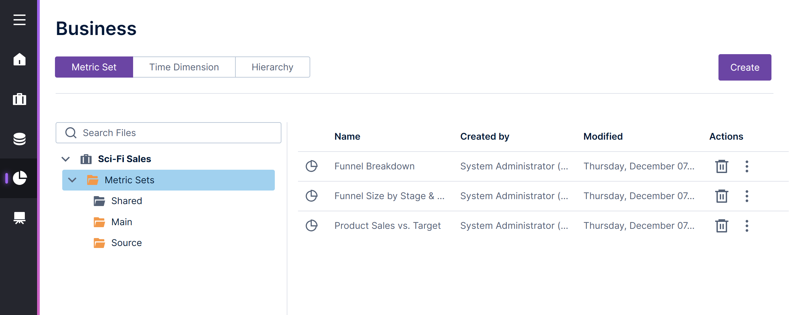The height and width of the screenshot is (315, 789).
Task: Select the Source folder in the tree
Action: (126, 243)
